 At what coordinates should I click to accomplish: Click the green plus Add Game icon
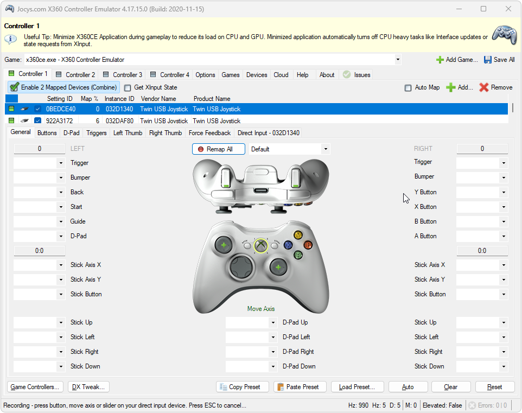click(x=440, y=60)
